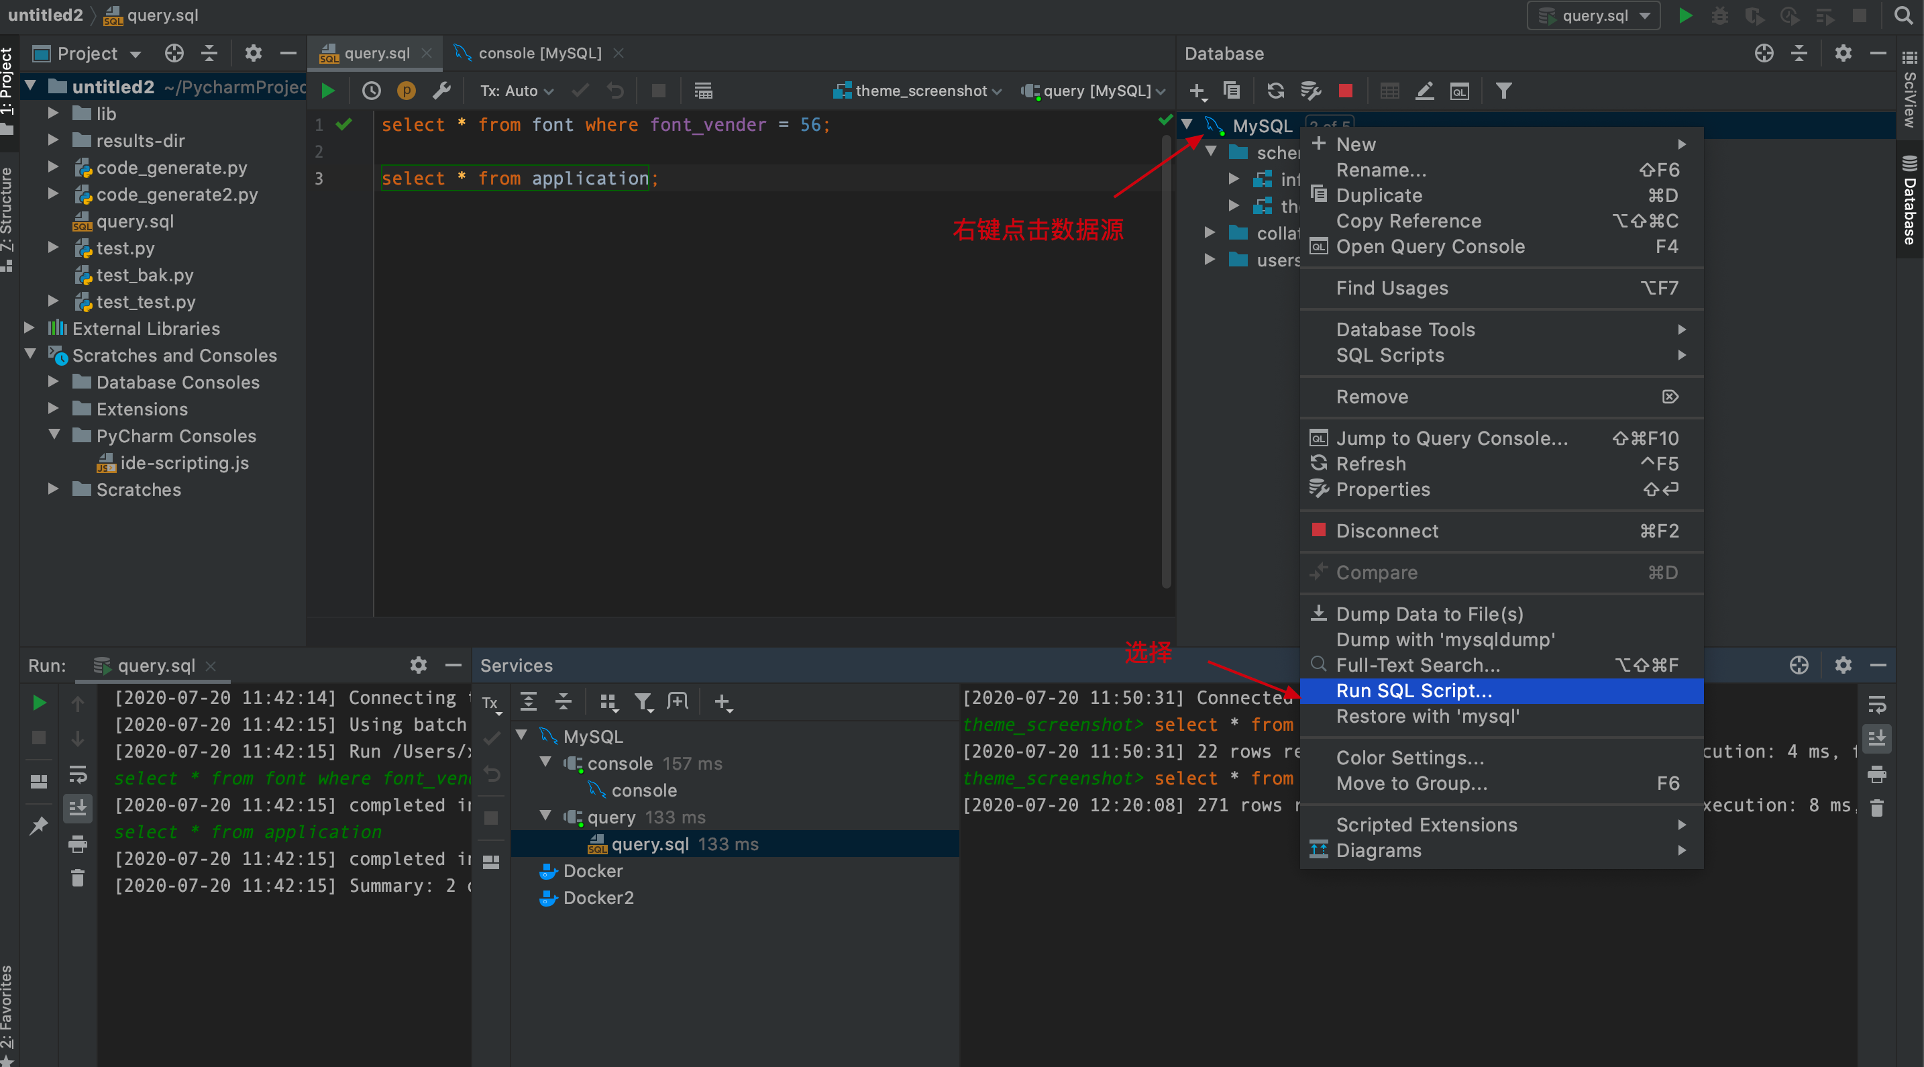Select Docker2 in Services tree
This screenshot has width=1924, height=1067.
pyautogui.click(x=598, y=897)
